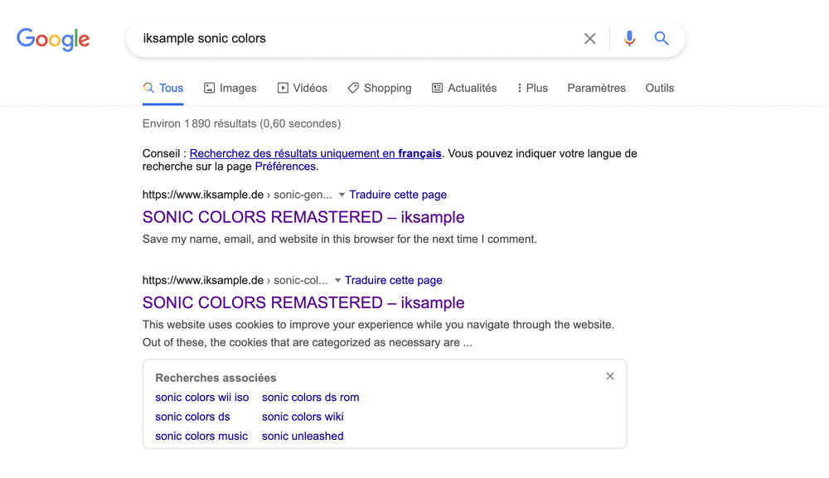Image resolution: width=829 pixels, height=478 pixels.
Task: Click the result count text Environ 1 890 résultats
Action: tap(241, 123)
